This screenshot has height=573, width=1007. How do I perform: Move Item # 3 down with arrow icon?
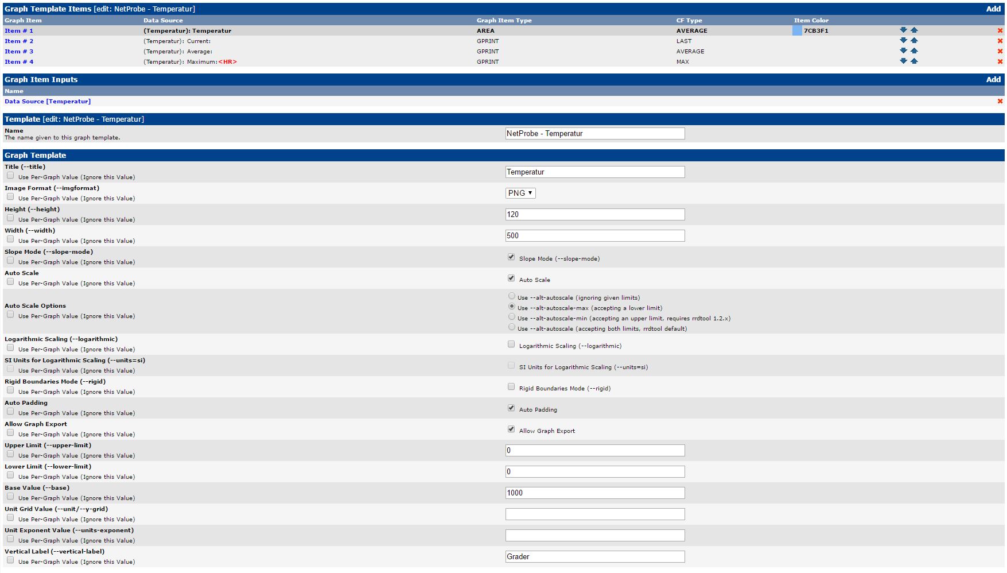[x=903, y=51]
